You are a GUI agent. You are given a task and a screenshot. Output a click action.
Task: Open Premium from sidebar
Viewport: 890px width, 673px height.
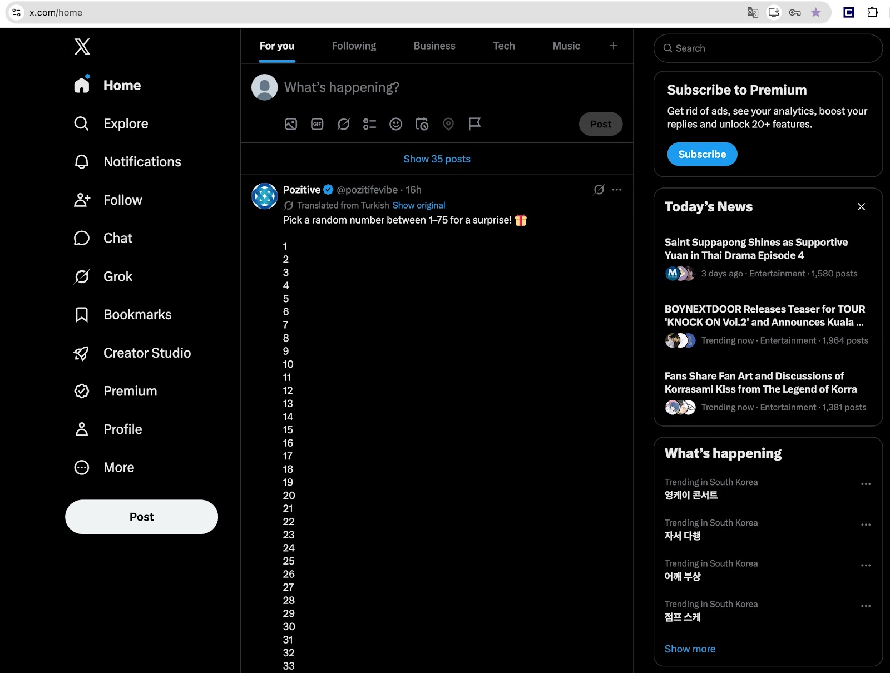pyautogui.click(x=115, y=391)
